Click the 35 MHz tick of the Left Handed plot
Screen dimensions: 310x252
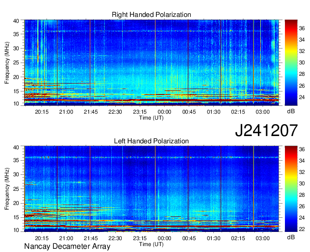pyautogui.click(x=16, y=160)
